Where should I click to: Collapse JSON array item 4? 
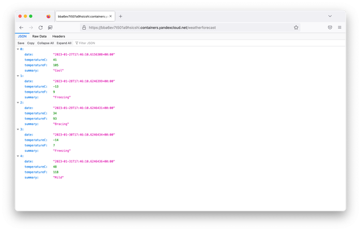(18, 156)
